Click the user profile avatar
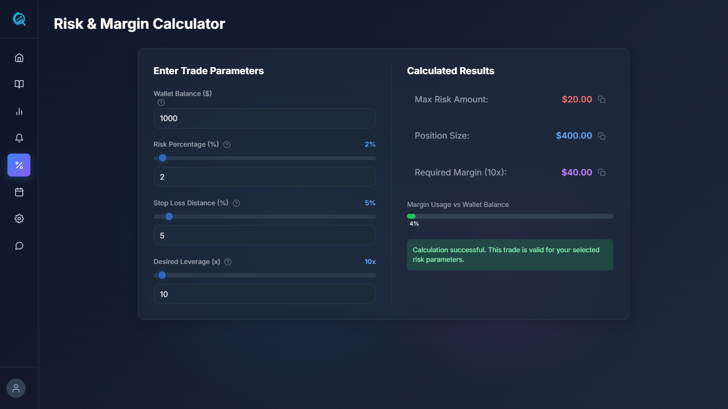The height and width of the screenshot is (409, 728). tap(16, 388)
